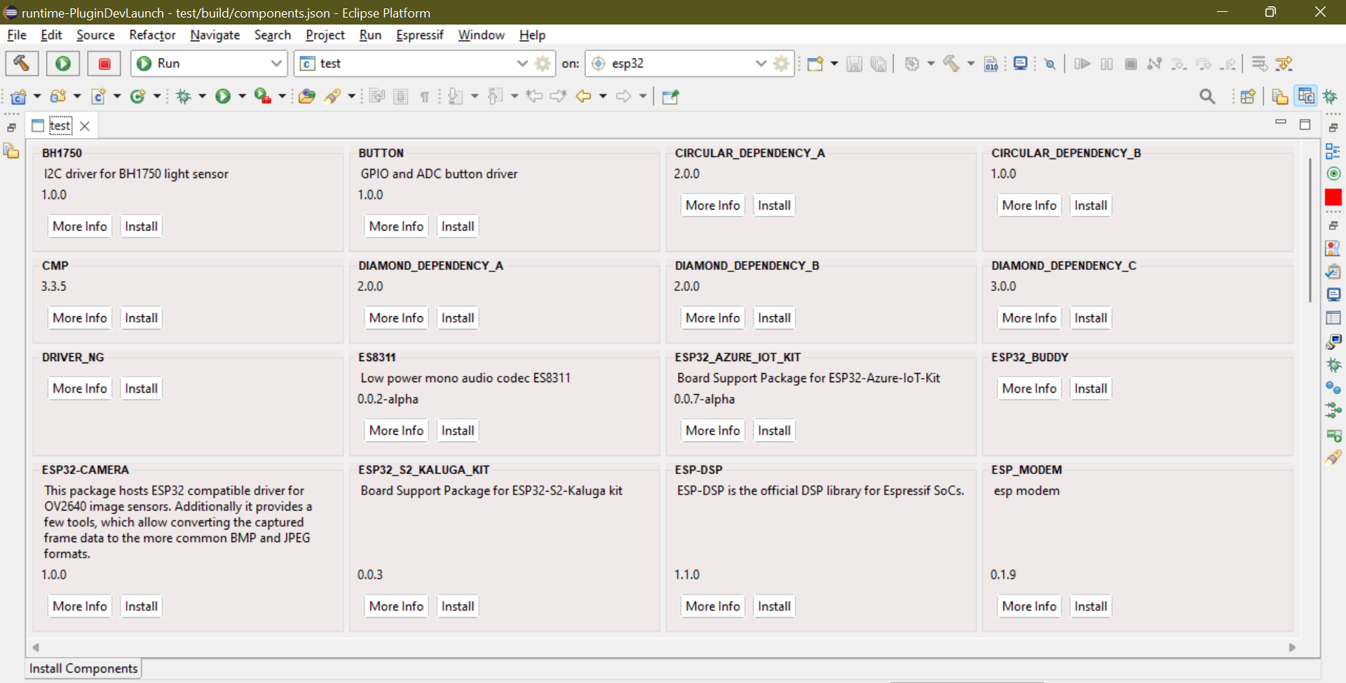The image size is (1346, 683).
Task: Click the new C project icon
Action: (x=18, y=97)
